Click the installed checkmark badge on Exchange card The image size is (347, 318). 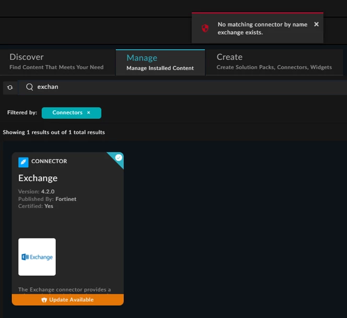click(119, 157)
